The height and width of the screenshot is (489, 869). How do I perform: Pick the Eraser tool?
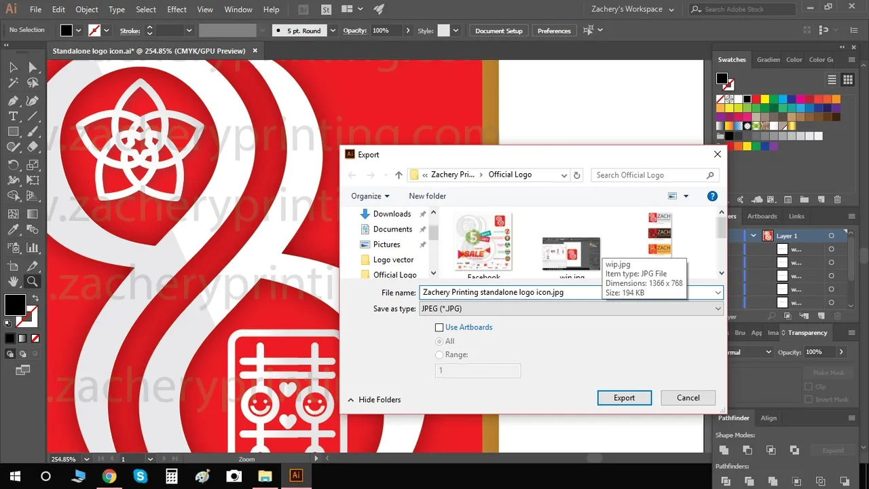(x=33, y=147)
